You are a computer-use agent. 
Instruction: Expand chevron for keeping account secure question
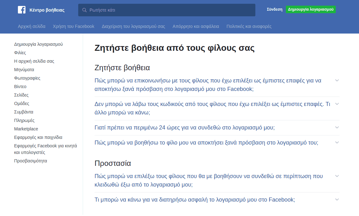click(337, 200)
